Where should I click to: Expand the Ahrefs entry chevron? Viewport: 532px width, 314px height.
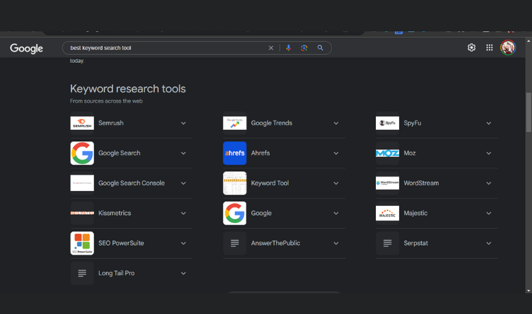(x=336, y=153)
